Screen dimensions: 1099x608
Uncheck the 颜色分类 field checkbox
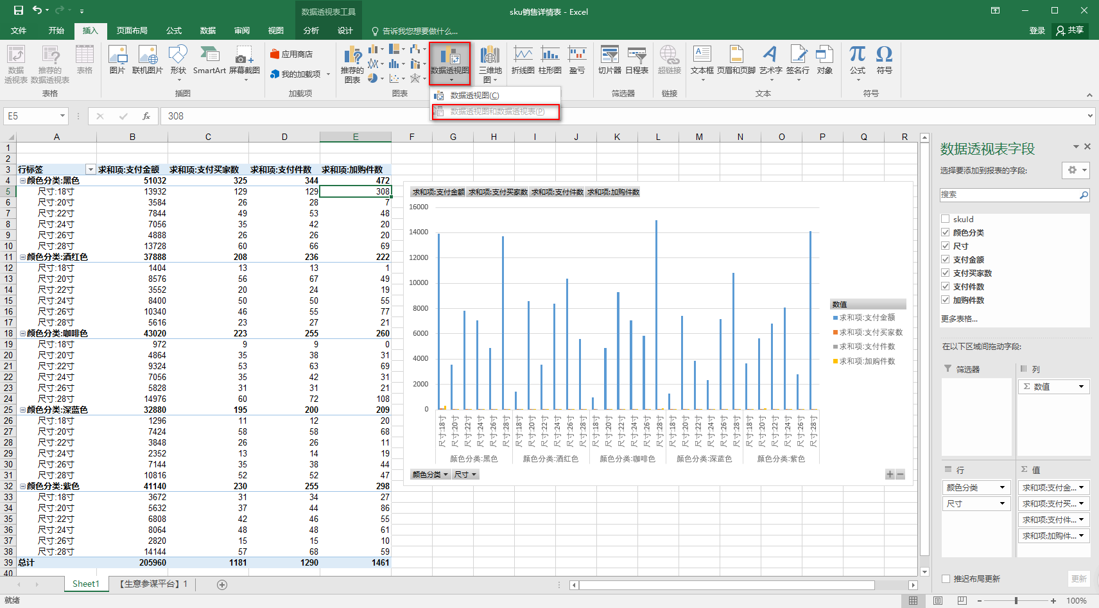(945, 232)
